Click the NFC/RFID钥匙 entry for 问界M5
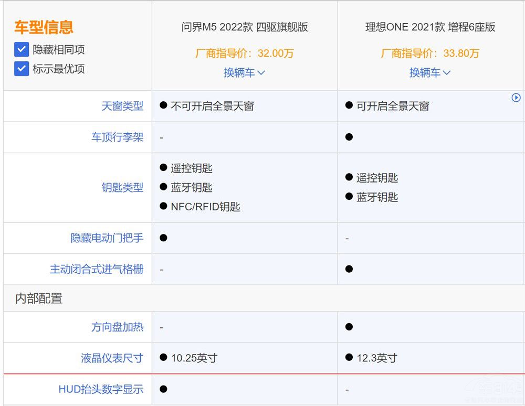Image resolution: width=525 pixels, height=406 pixels. [205, 207]
